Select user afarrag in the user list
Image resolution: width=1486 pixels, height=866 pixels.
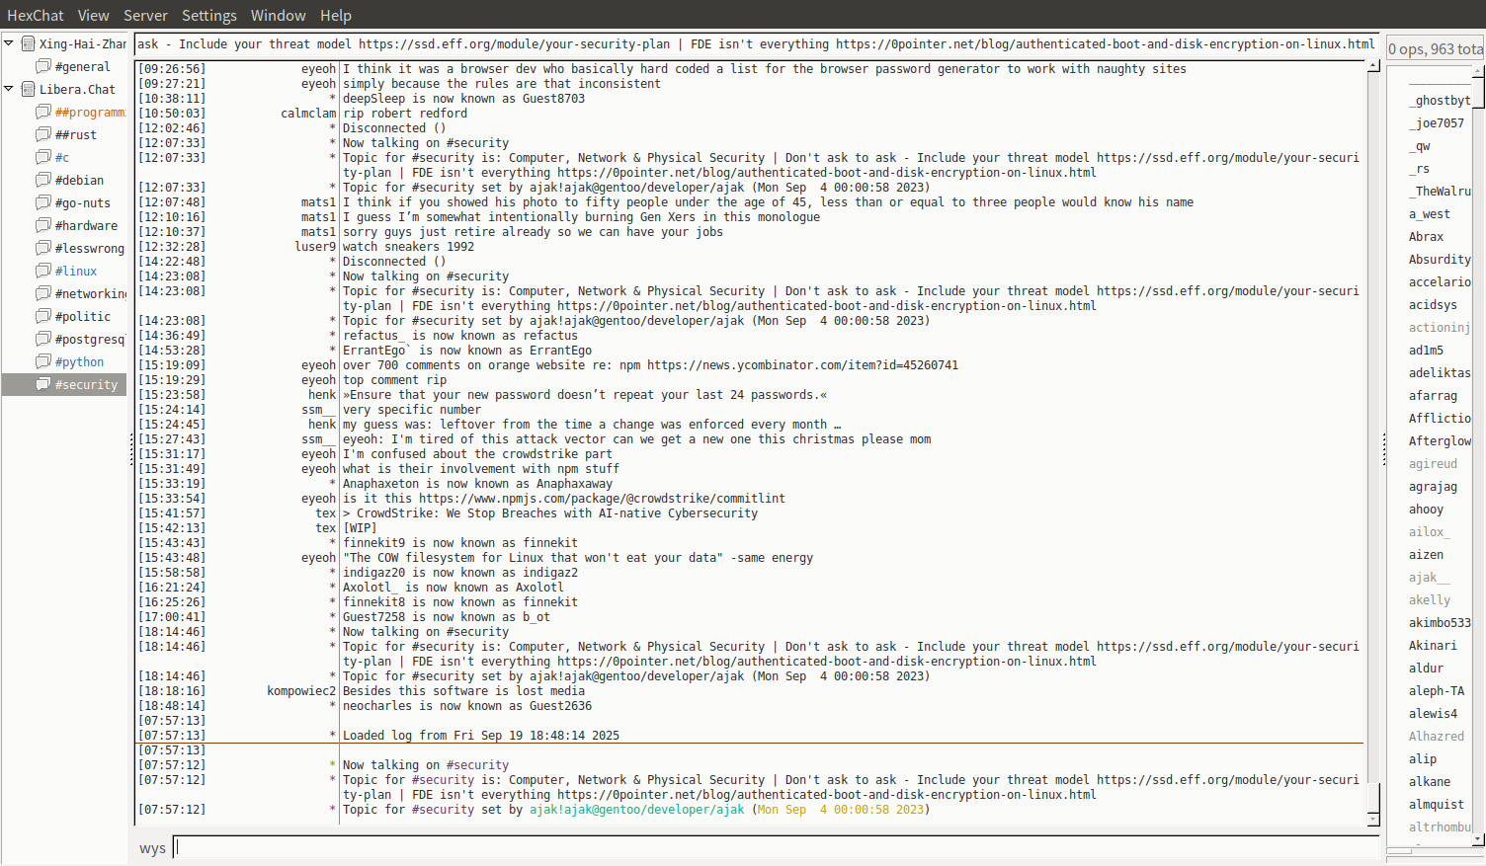pyautogui.click(x=1433, y=396)
